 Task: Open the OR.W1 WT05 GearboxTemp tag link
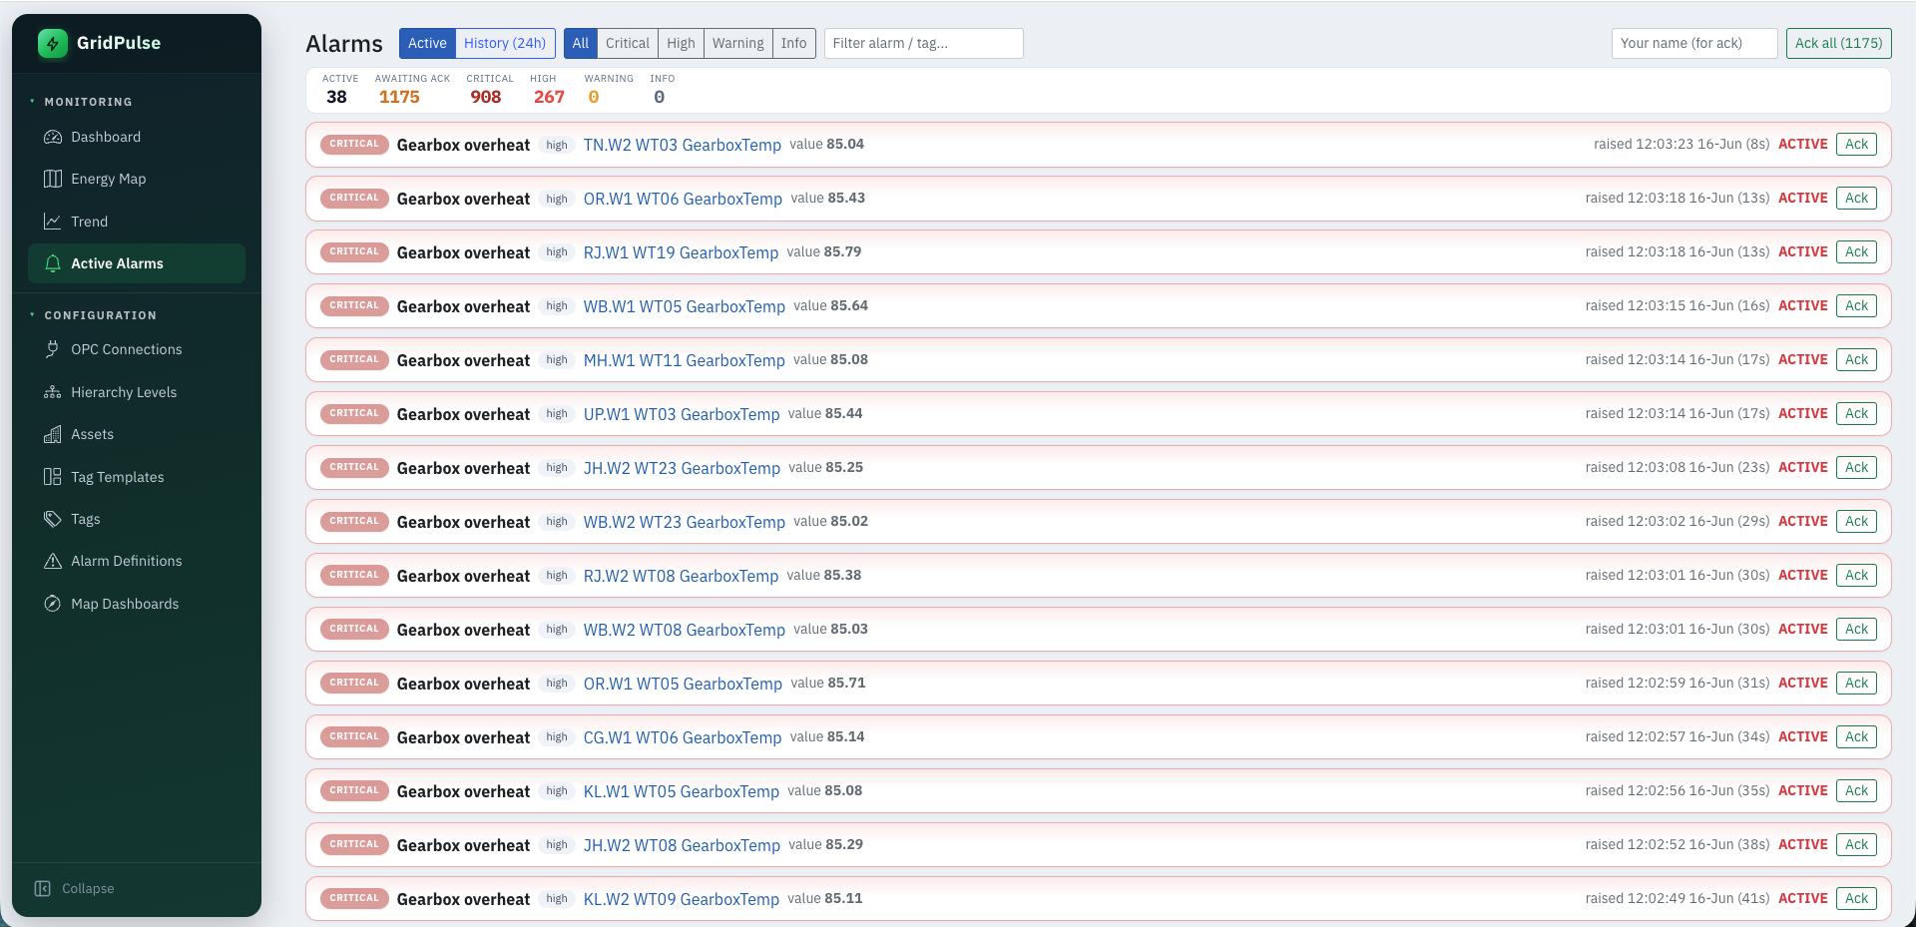683,684
